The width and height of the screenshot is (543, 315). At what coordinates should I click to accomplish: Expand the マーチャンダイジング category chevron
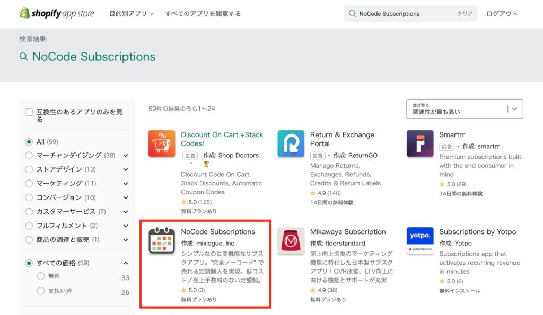pos(125,155)
